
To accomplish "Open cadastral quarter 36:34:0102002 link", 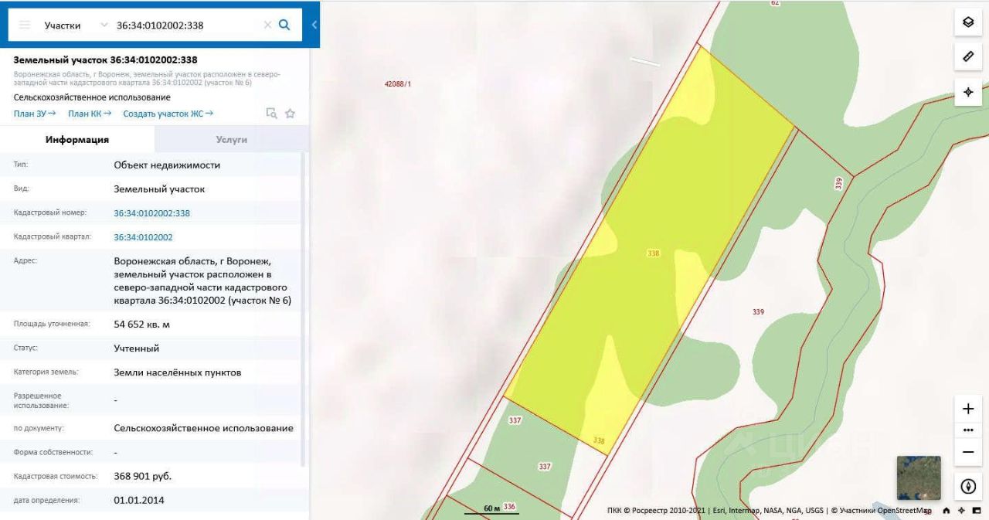I will (x=143, y=237).
